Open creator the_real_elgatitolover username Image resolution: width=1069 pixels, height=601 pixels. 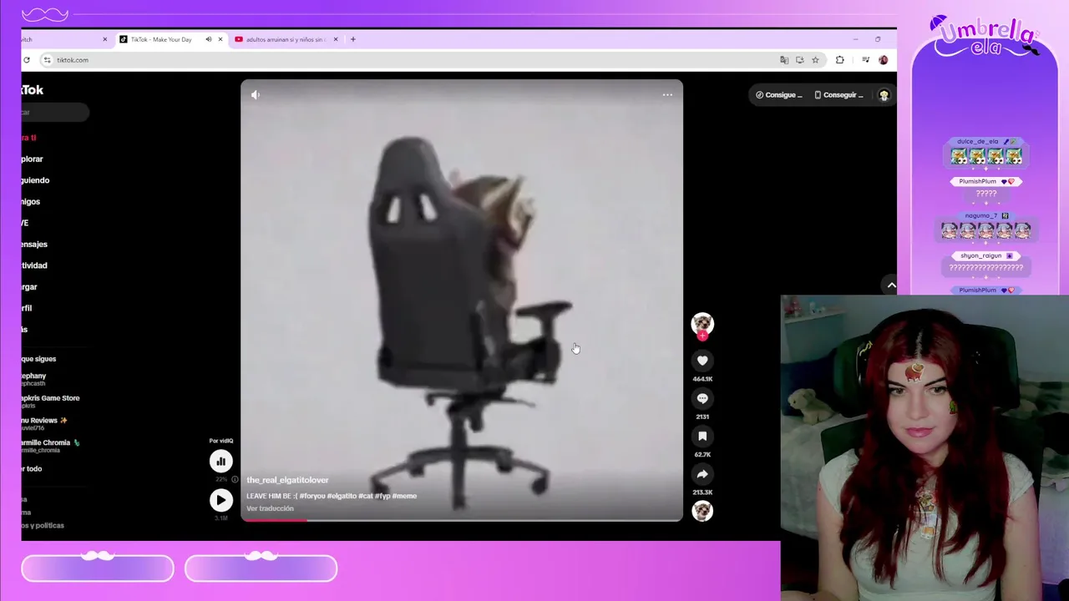pos(287,480)
